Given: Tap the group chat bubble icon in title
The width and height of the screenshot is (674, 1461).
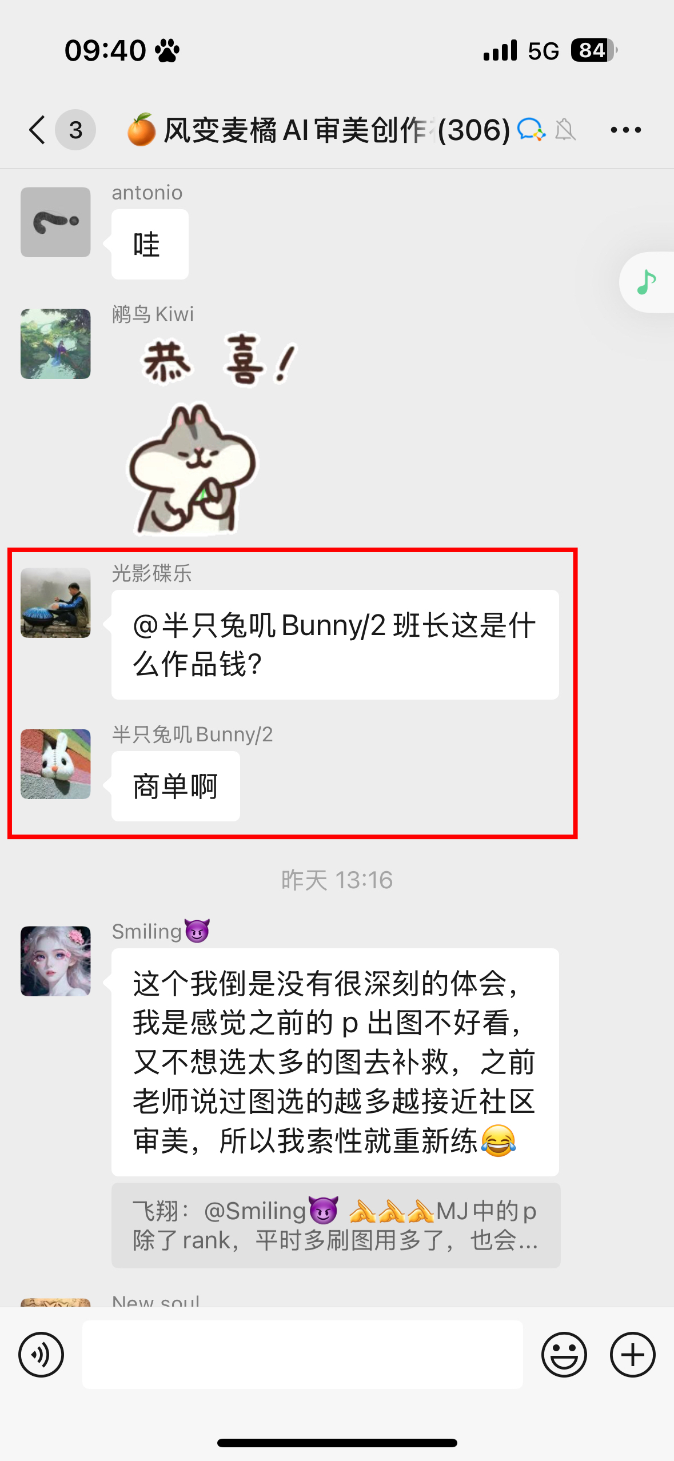Looking at the screenshot, I should pos(531,130).
